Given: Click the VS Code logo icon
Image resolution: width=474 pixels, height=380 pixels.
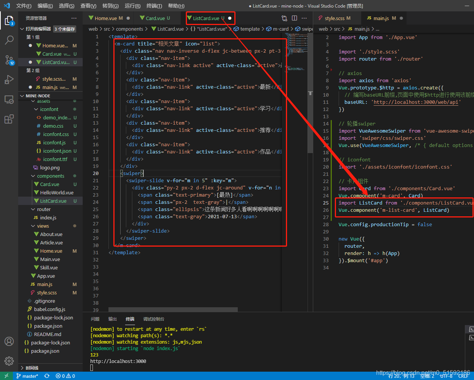Looking at the screenshot, I should (x=7, y=6).
